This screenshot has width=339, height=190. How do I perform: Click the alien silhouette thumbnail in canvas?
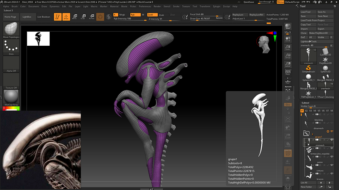click(x=38, y=39)
